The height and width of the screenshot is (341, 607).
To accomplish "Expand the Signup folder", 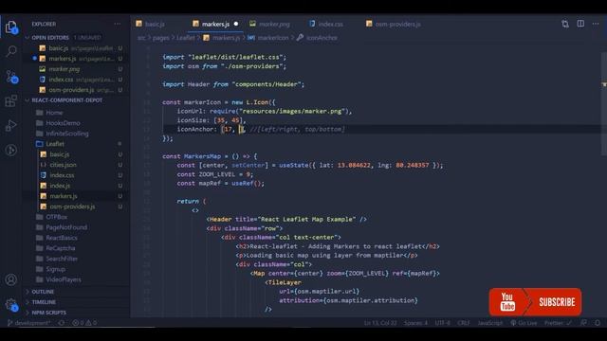I will click(55, 269).
